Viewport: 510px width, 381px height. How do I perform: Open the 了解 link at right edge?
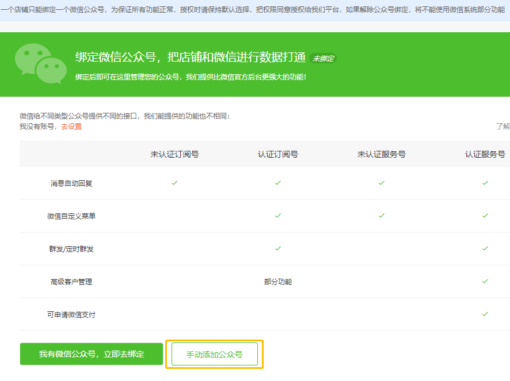coord(503,126)
